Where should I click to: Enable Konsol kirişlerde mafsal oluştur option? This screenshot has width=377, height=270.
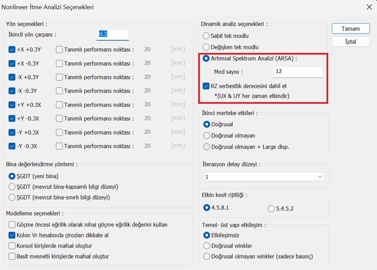click(x=12, y=246)
